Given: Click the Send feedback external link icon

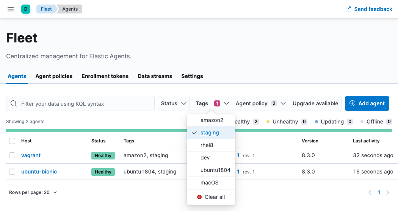Looking at the screenshot, I should point(348,9).
